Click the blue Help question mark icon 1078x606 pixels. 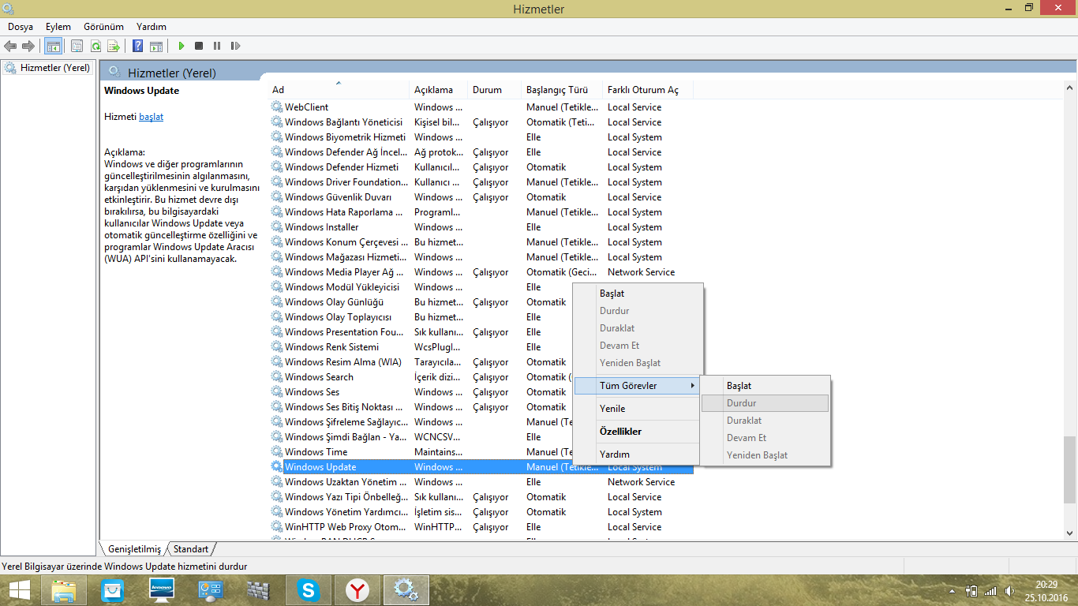point(137,47)
